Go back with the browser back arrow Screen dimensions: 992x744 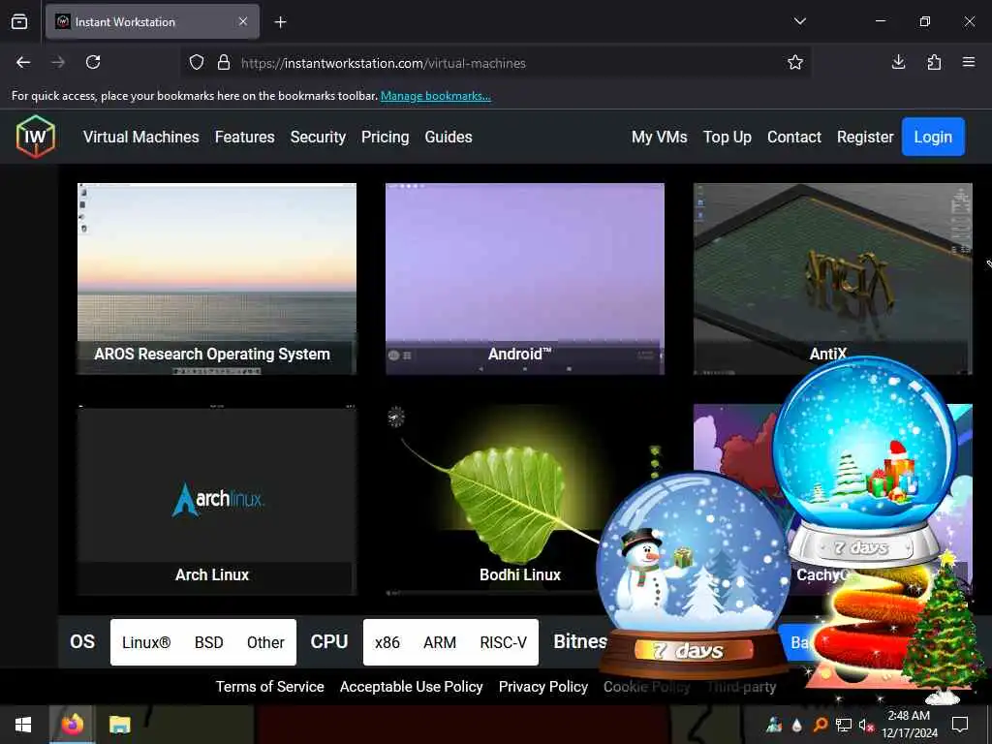pyautogui.click(x=23, y=62)
